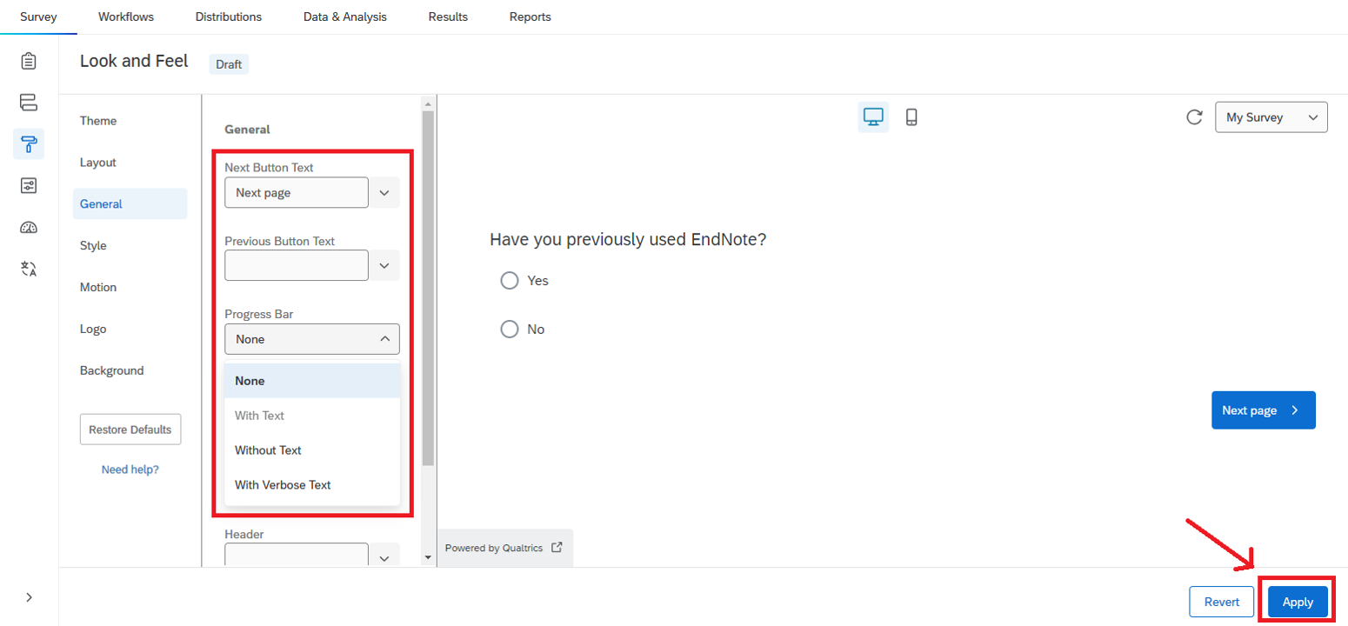Open Survey flow icon in sidebar
1348x626 pixels.
(x=29, y=102)
